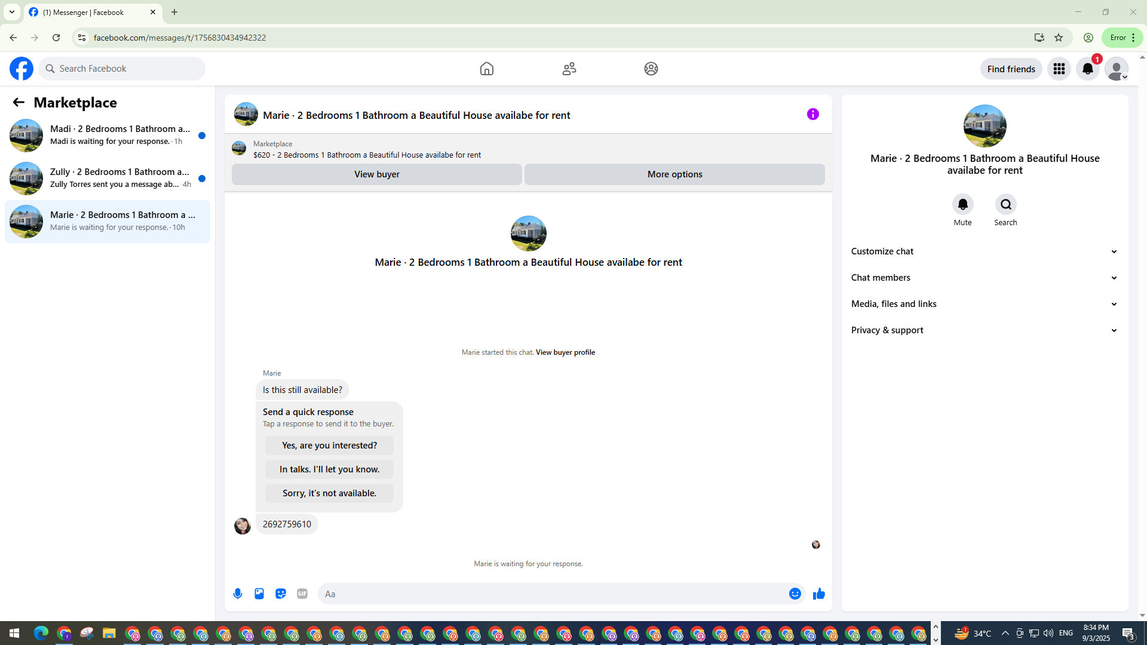
Task: Open Facebook home via logo
Action: pyautogui.click(x=22, y=69)
